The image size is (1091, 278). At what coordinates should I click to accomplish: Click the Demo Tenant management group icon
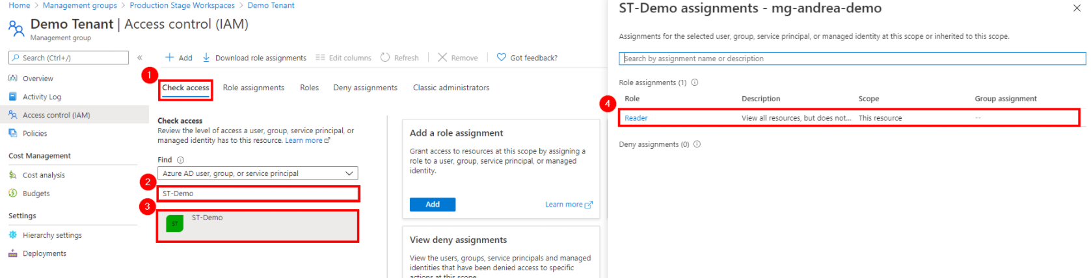[16, 28]
